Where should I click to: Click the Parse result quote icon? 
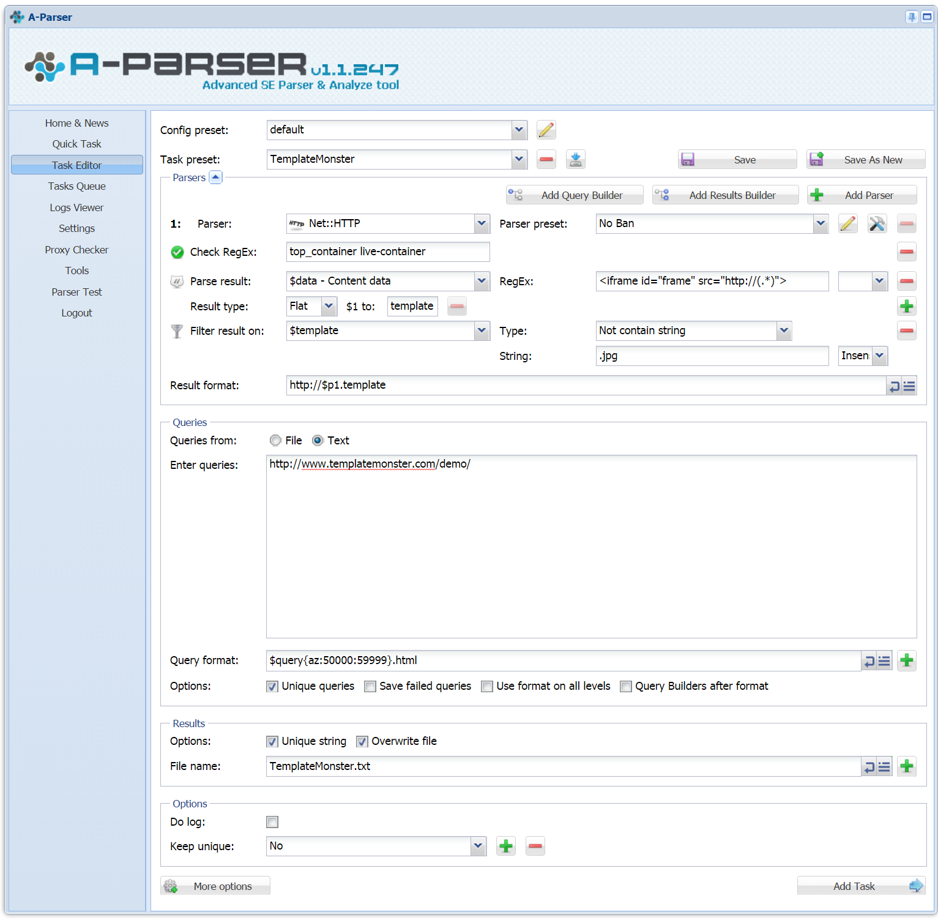177,282
